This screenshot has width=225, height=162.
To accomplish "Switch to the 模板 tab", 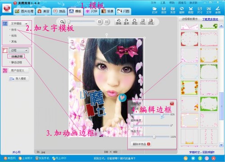I will click(x=75, y=11).
